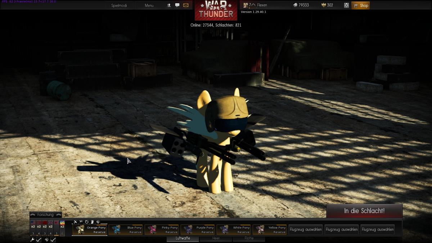
Task: Click the 79333 silver lions balance
Action: click(304, 5)
